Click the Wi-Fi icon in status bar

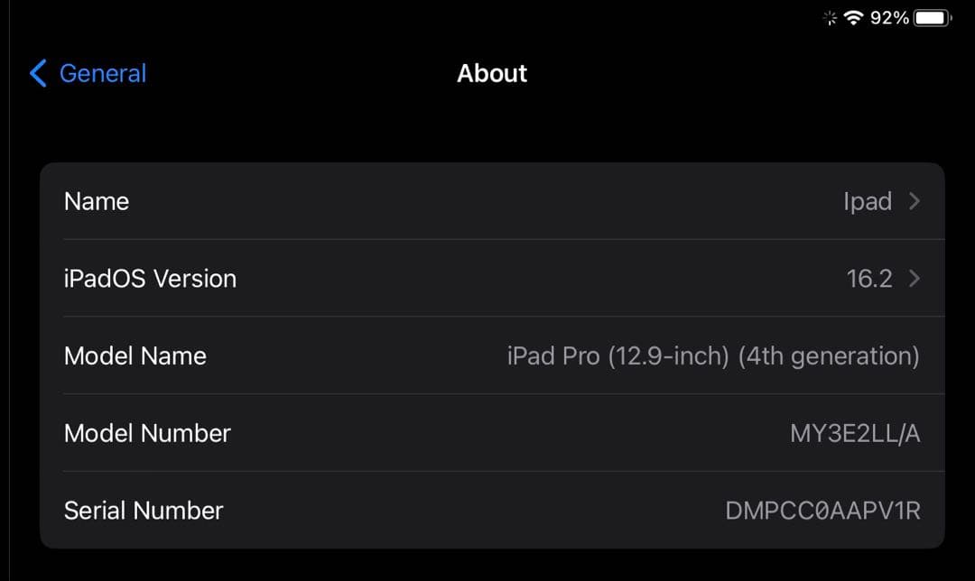(854, 16)
